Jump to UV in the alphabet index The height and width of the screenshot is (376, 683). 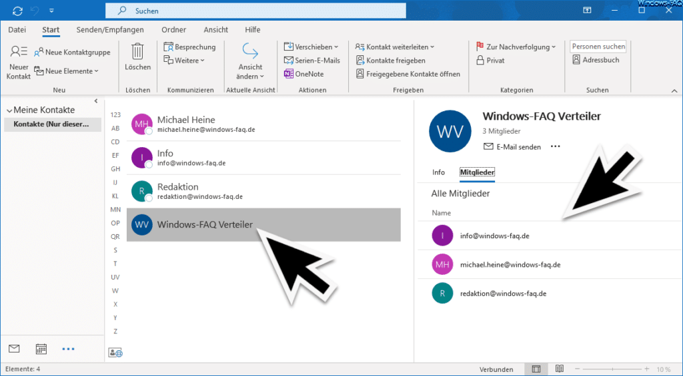click(115, 277)
